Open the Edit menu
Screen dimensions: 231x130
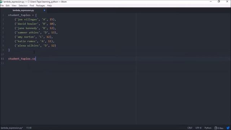click(8, 6)
